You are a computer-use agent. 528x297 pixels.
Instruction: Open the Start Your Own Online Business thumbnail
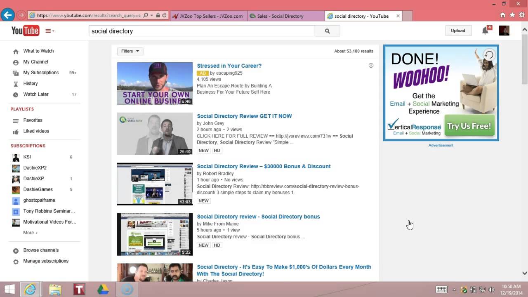pyautogui.click(x=155, y=83)
